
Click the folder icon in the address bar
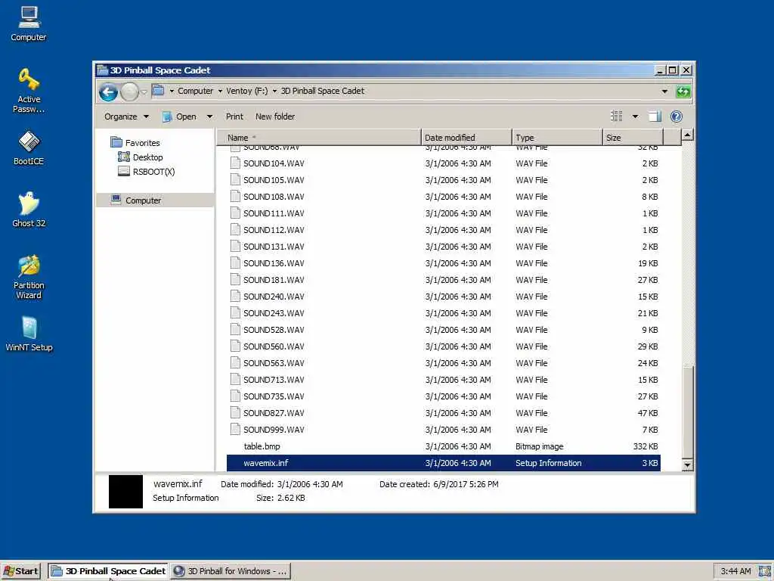(158, 91)
